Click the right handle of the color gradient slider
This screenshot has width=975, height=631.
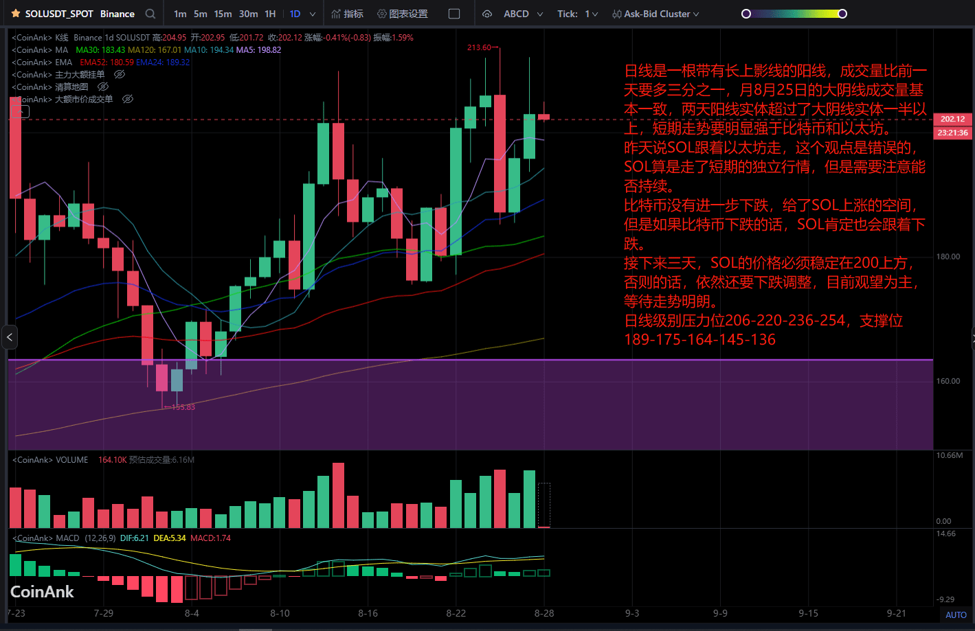842,14
